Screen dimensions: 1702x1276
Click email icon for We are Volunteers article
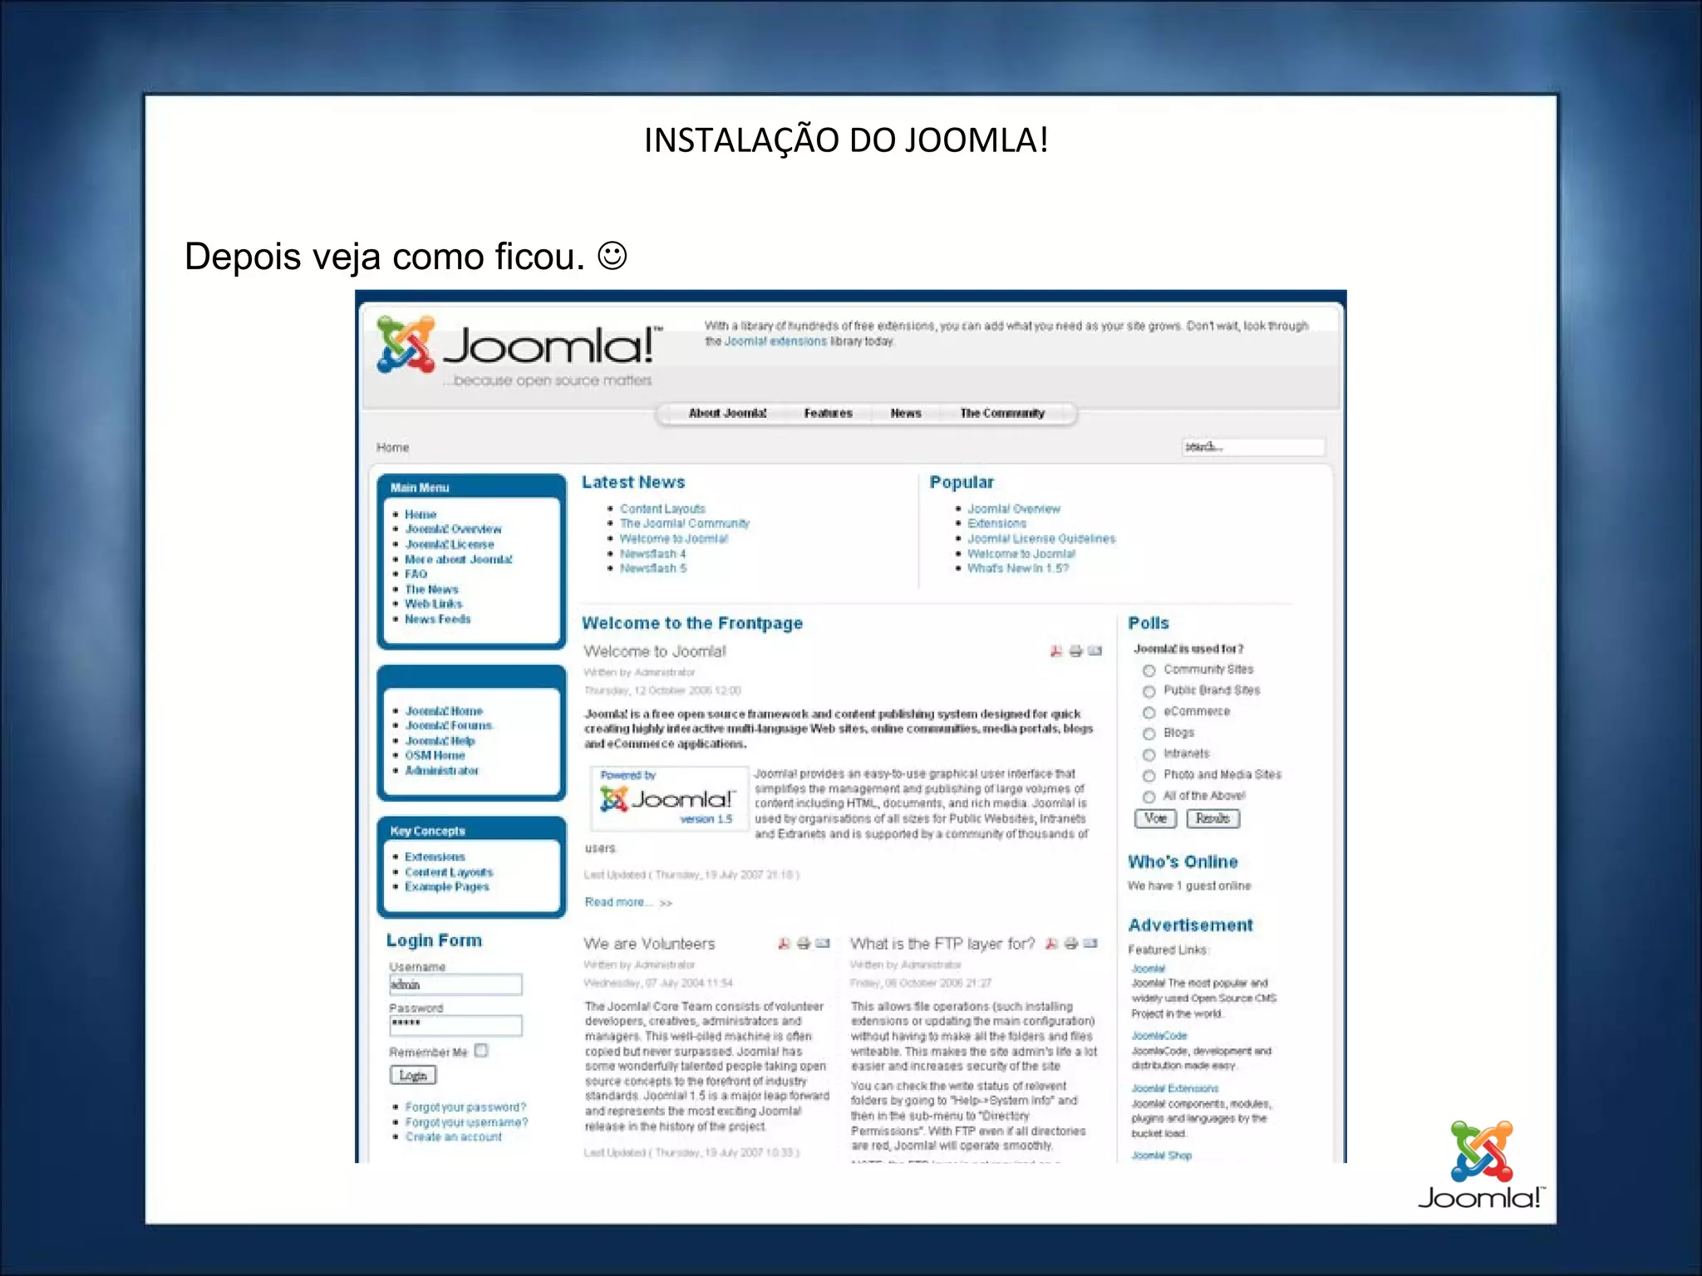pos(823,944)
